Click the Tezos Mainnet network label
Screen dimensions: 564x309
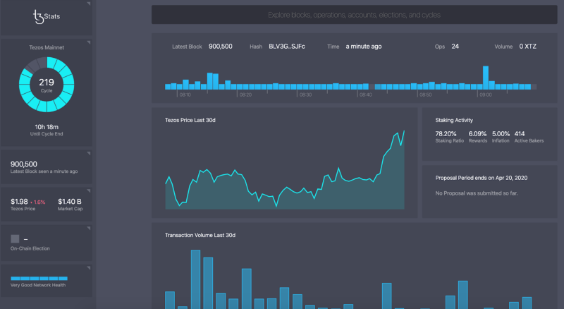click(47, 47)
